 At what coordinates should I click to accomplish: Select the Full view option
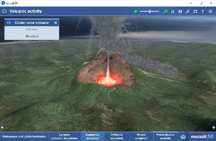coord(32,29)
